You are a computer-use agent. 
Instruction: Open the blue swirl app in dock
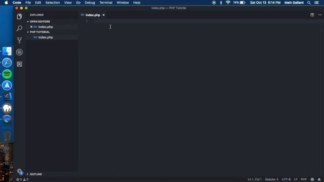click(x=7, y=119)
